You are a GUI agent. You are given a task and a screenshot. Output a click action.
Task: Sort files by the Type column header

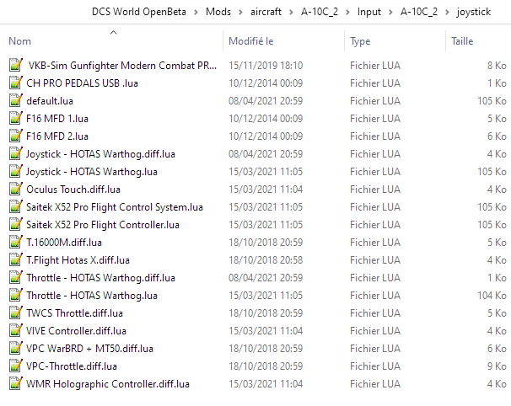pyautogui.click(x=360, y=40)
